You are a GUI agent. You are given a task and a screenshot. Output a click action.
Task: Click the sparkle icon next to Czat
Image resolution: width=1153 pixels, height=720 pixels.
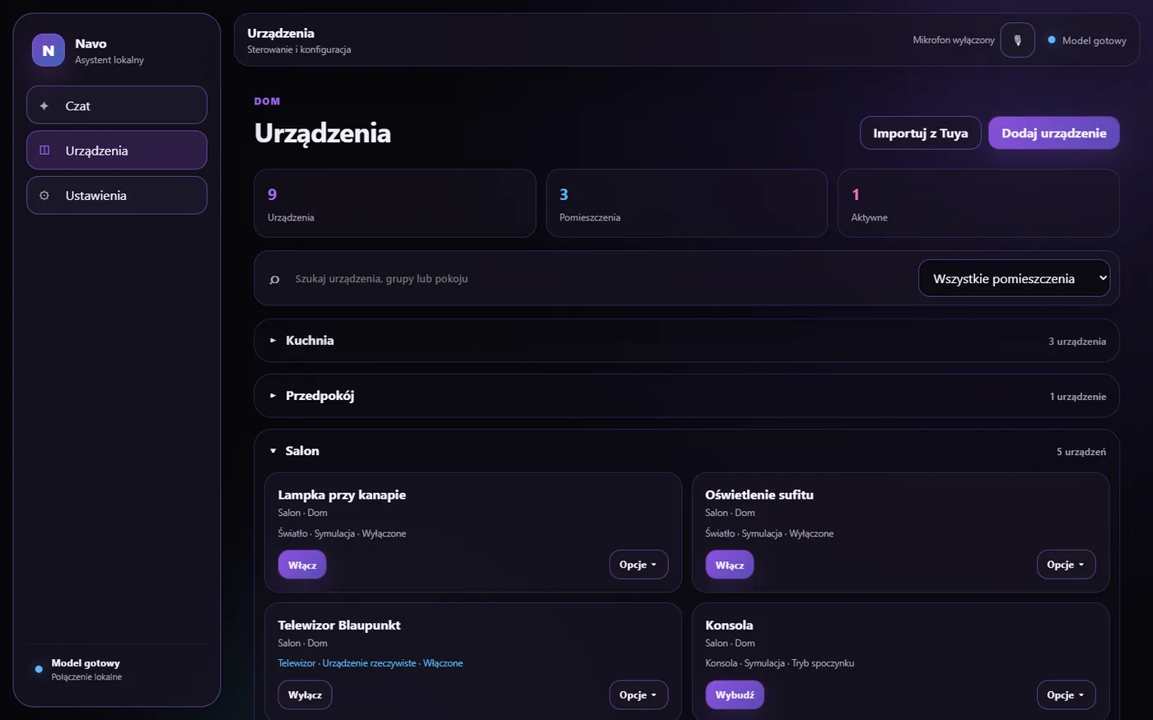[x=44, y=105]
